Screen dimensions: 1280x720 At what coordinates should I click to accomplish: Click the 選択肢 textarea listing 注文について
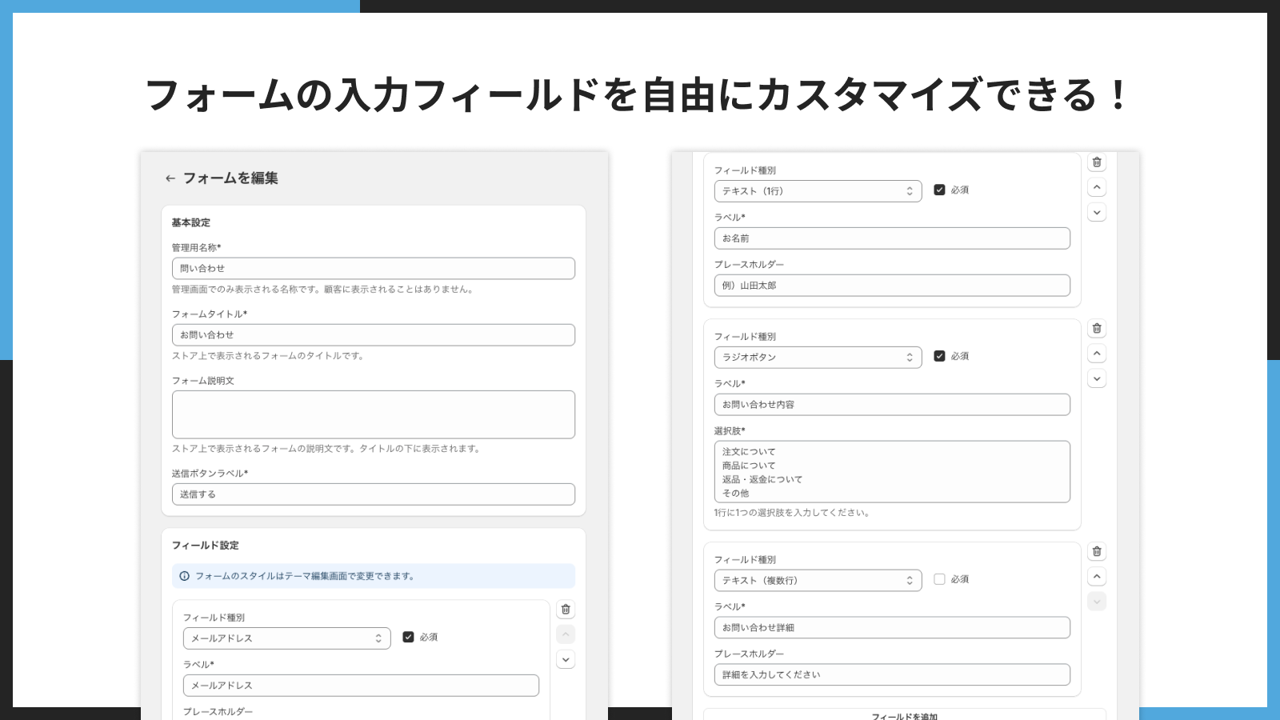pos(892,472)
